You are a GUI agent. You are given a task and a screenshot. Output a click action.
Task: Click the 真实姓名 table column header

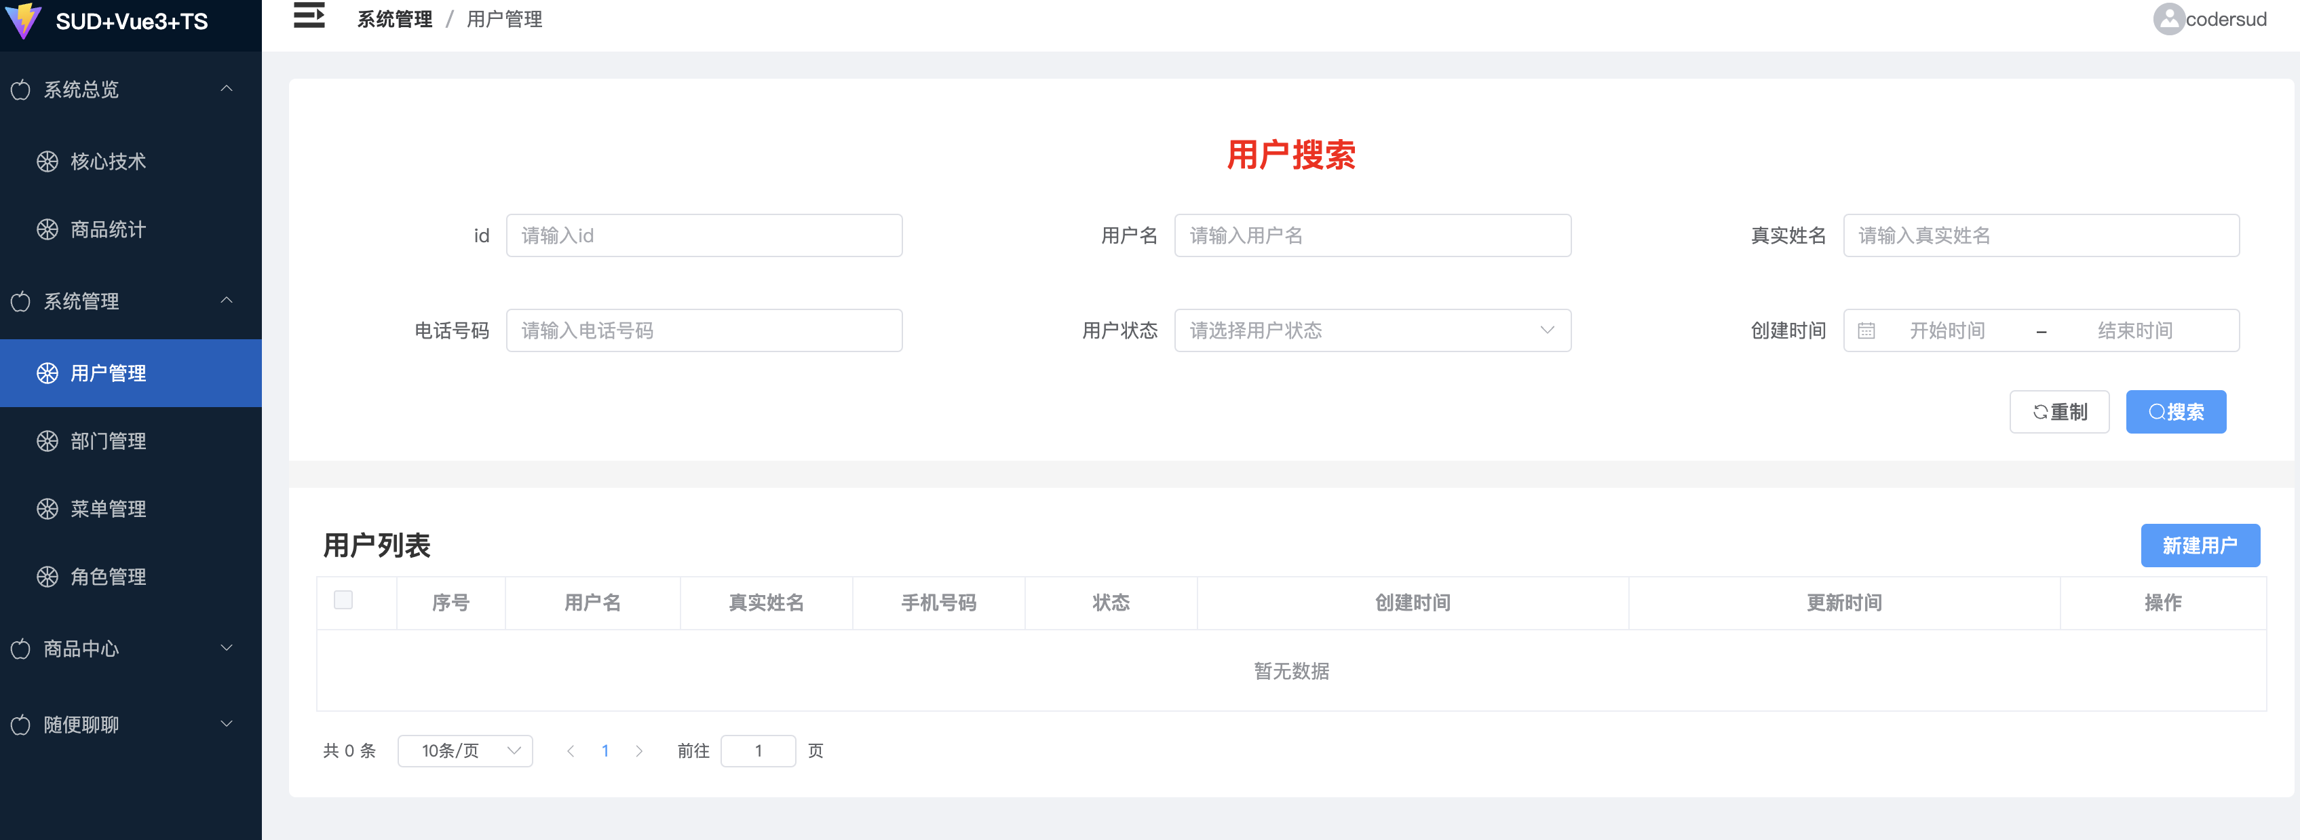(766, 603)
